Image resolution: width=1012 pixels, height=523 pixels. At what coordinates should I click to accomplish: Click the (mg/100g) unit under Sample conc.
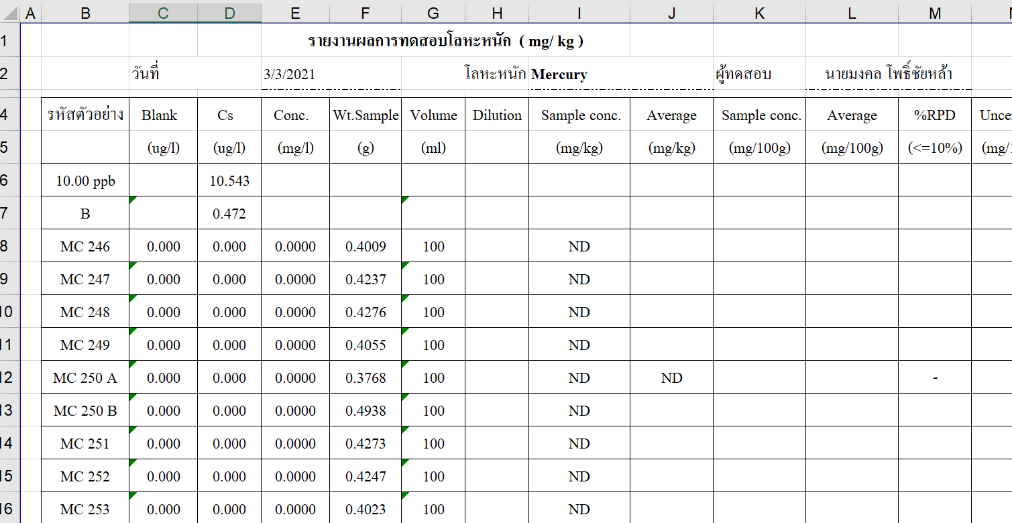tap(760, 148)
